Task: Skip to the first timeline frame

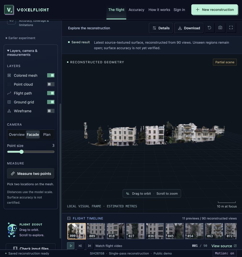Action: point(80,246)
